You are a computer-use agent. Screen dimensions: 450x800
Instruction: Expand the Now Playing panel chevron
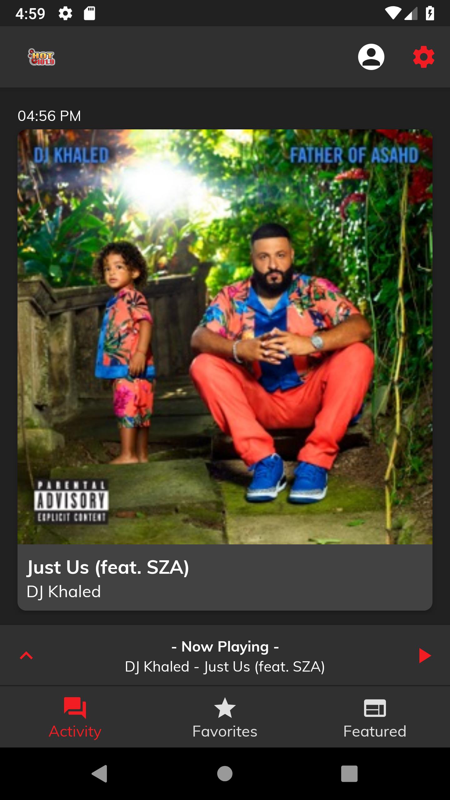[26, 655]
